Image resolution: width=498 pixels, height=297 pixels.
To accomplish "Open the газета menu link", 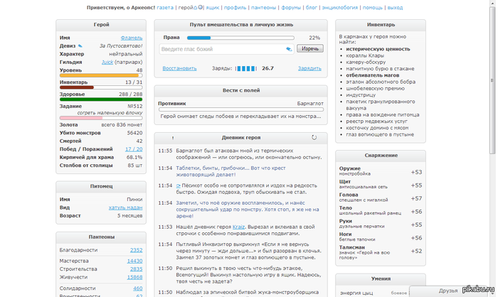I will 165,7.
